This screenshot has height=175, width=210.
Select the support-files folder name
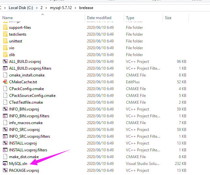click(x=20, y=28)
